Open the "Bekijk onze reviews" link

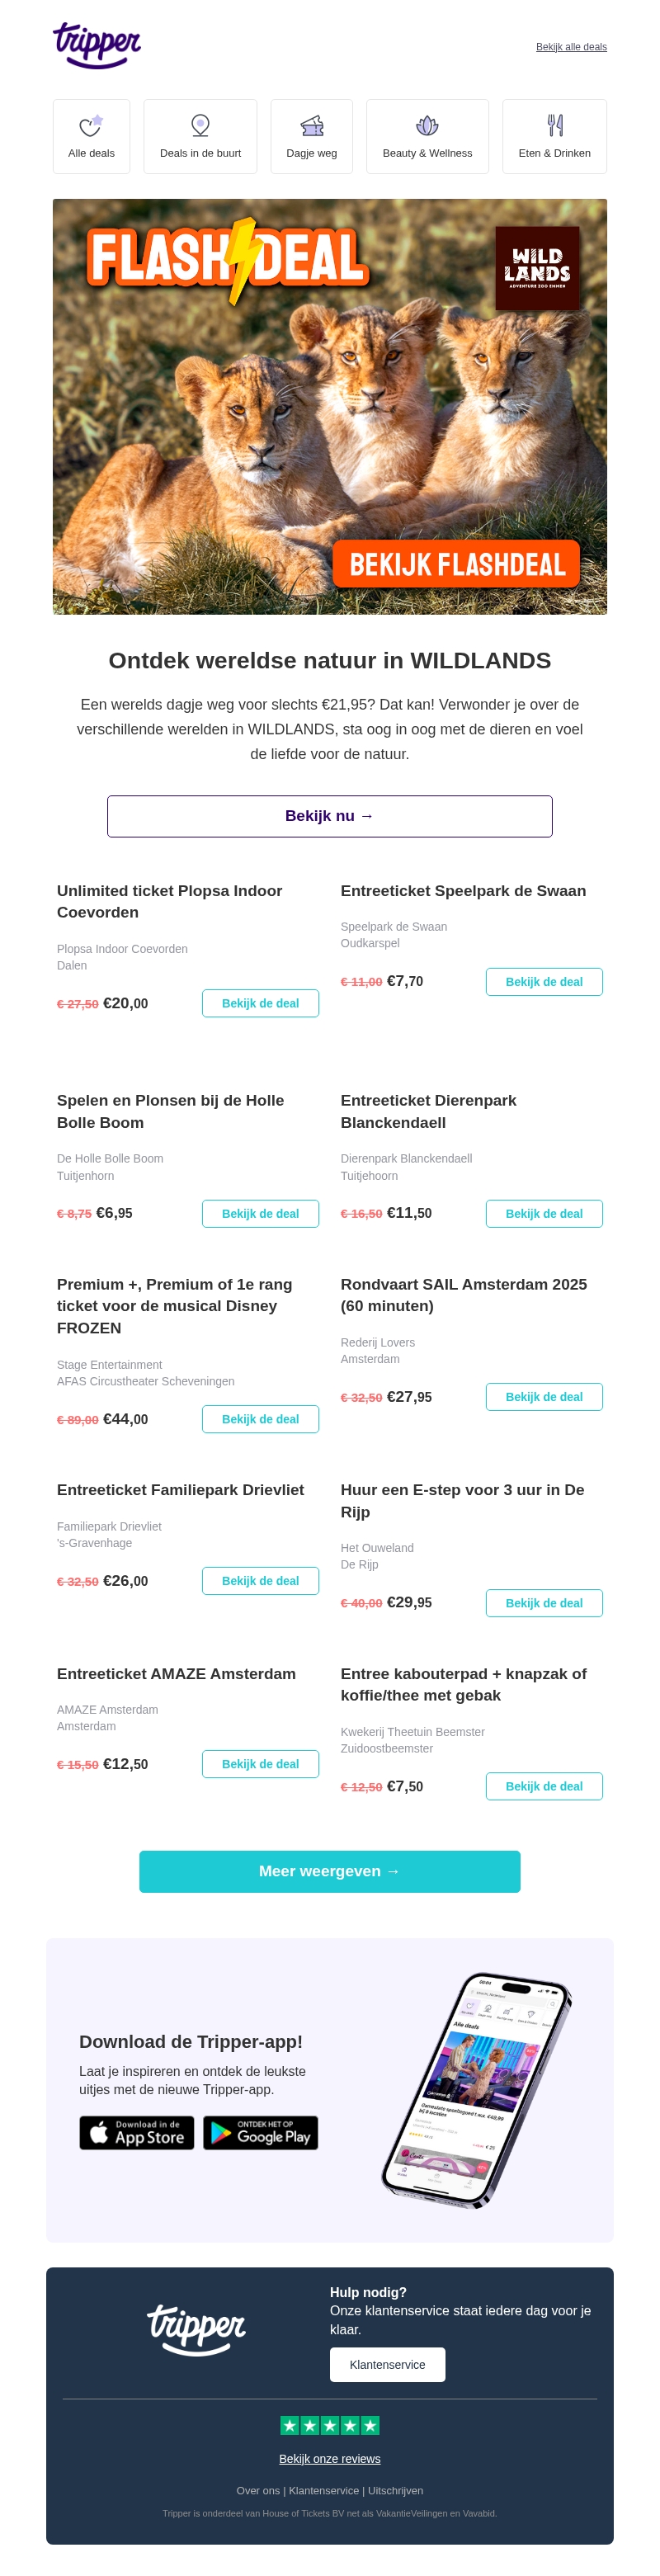coord(330,2459)
